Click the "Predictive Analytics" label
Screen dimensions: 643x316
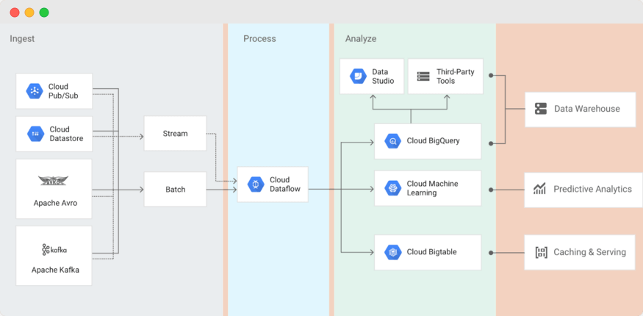[x=592, y=189]
